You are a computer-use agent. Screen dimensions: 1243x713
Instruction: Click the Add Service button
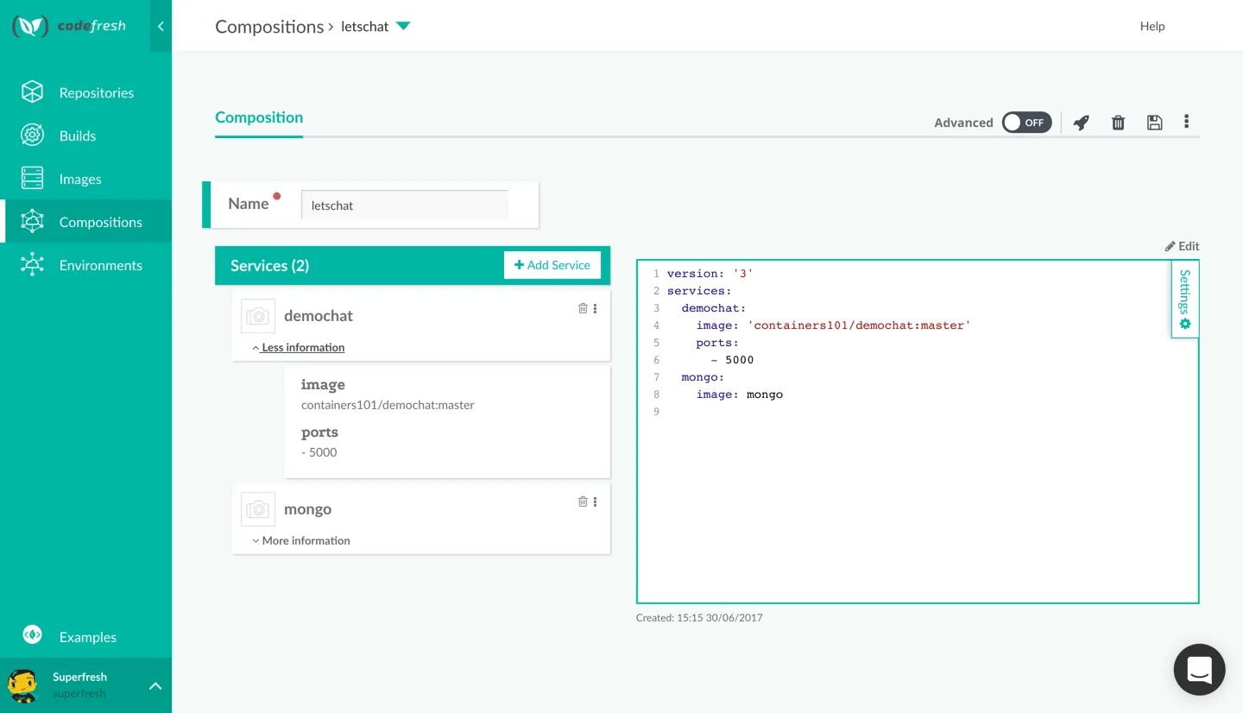point(552,265)
